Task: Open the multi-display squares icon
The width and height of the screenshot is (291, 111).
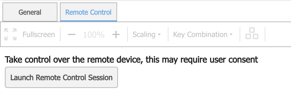Action: [252, 33]
